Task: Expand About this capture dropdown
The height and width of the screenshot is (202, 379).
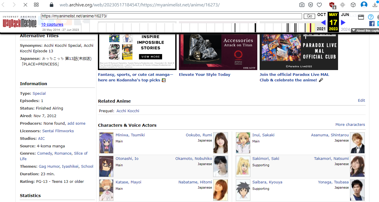Action: pos(365,31)
